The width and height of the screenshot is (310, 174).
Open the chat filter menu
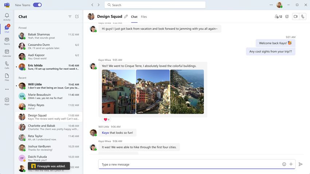point(70,17)
